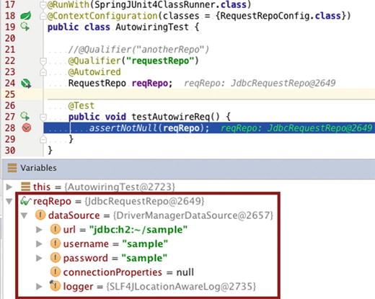Click the autowired dependency gutter icon on line 24
375x299 pixels.
[26, 84]
